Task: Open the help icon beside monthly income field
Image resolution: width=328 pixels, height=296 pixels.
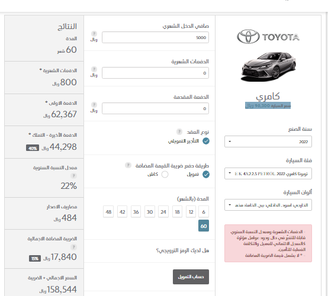Action: pos(94,34)
